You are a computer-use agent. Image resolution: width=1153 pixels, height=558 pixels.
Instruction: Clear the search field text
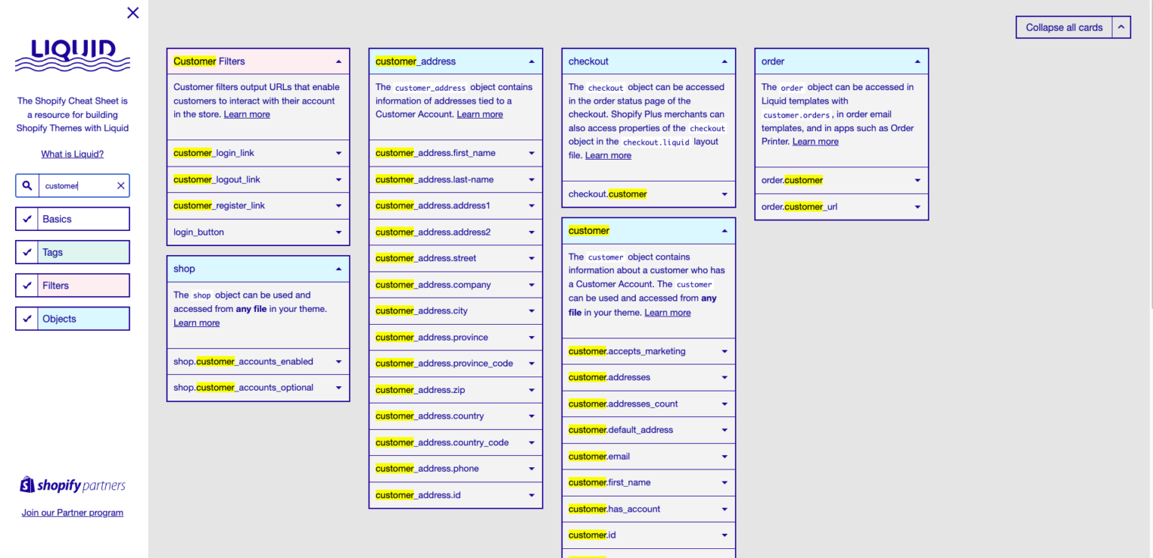120,185
